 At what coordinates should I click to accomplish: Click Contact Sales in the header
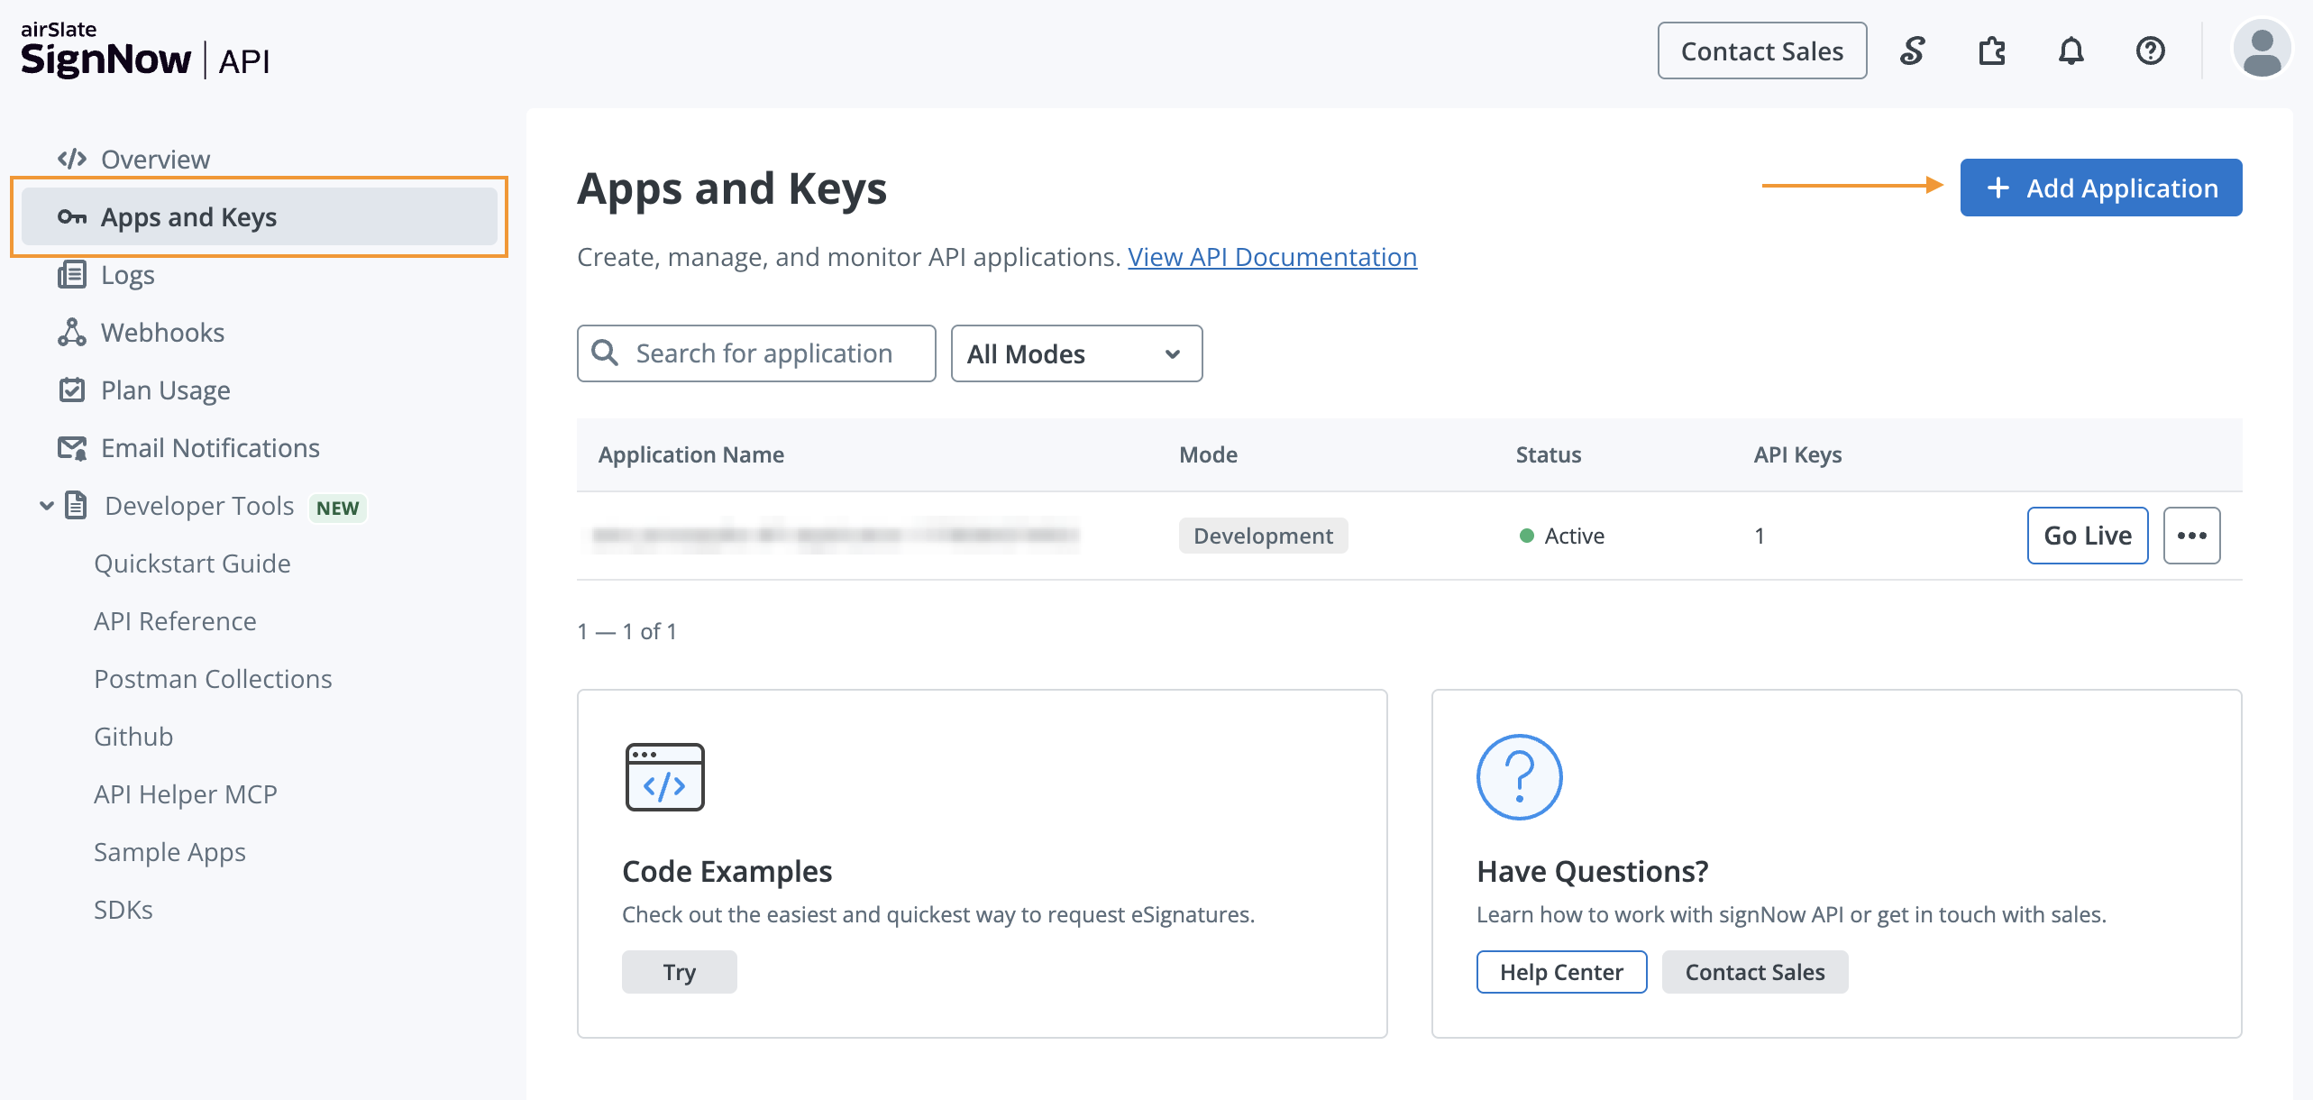pyautogui.click(x=1762, y=50)
